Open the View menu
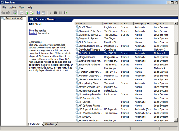 pyautogui.click(x=22, y=8)
